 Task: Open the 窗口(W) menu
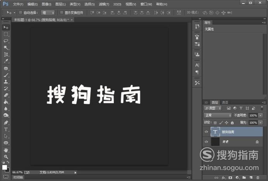click(146, 4)
